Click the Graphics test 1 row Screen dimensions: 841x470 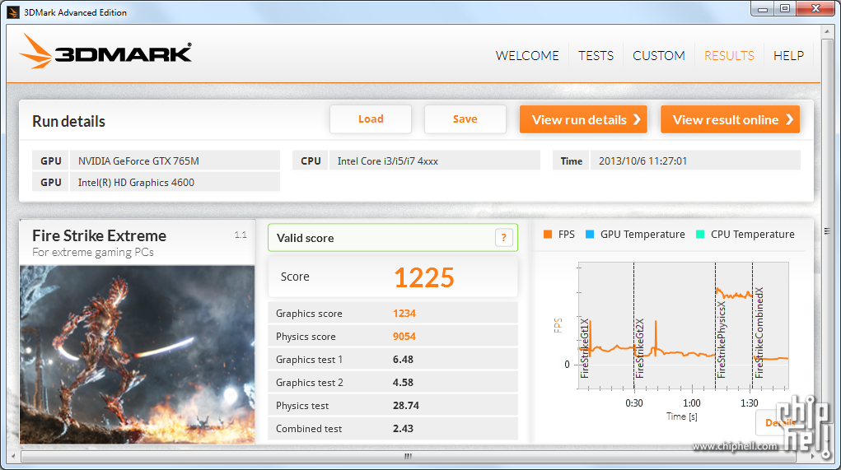(393, 360)
